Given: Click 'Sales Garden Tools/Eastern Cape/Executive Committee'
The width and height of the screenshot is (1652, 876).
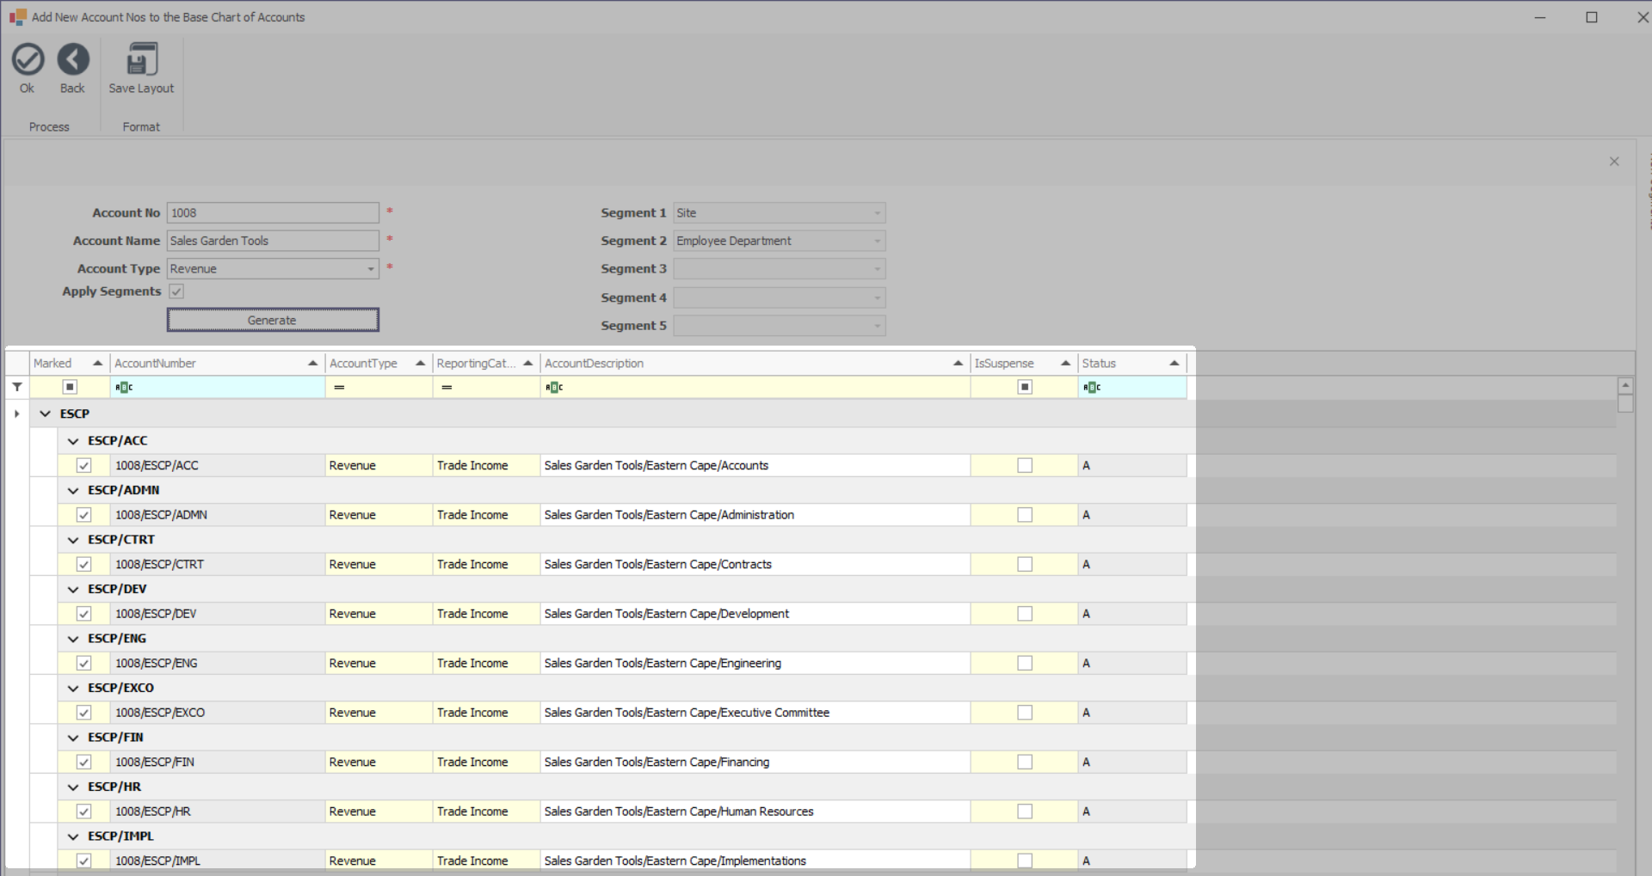Looking at the screenshot, I should [687, 713].
